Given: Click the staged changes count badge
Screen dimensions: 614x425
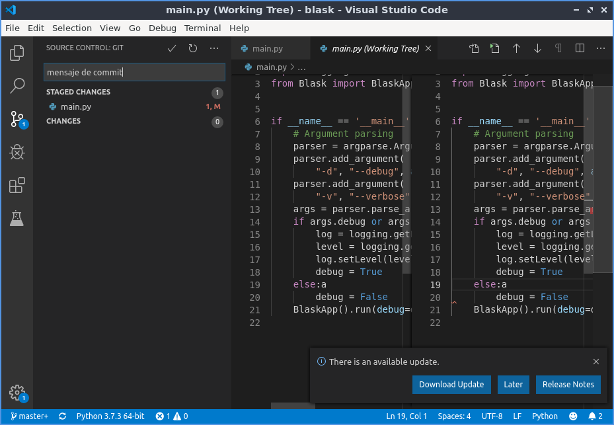Looking at the screenshot, I should [x=217, y=93].
